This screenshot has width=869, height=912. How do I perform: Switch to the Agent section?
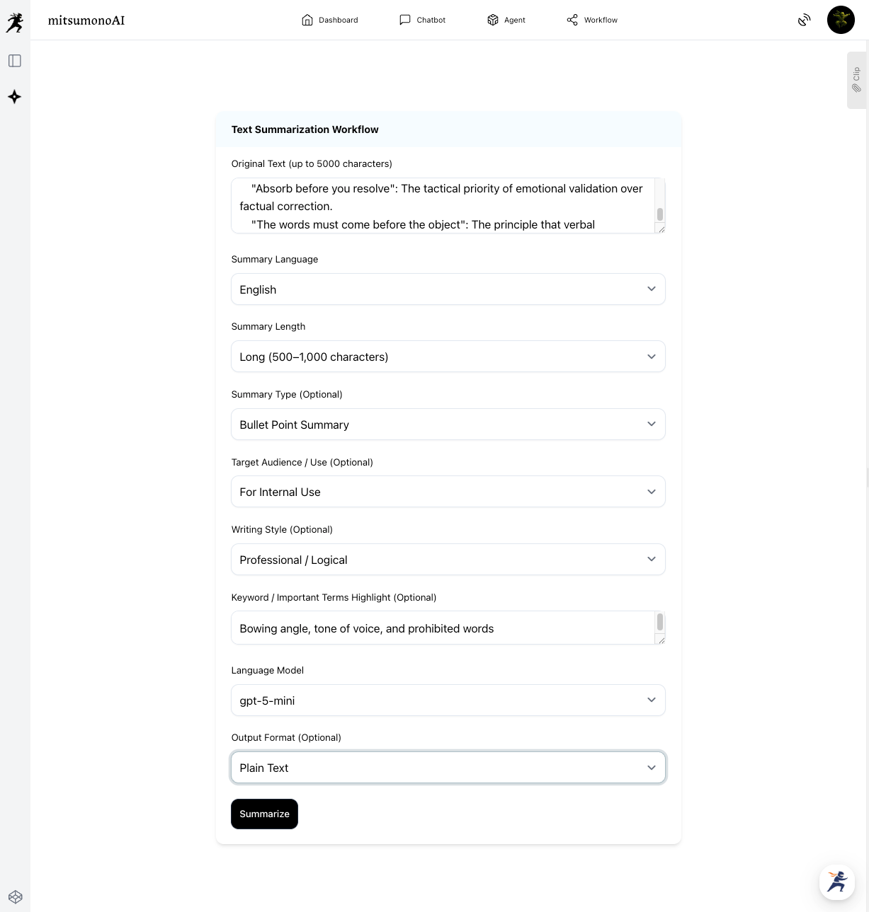click(506, 20)
